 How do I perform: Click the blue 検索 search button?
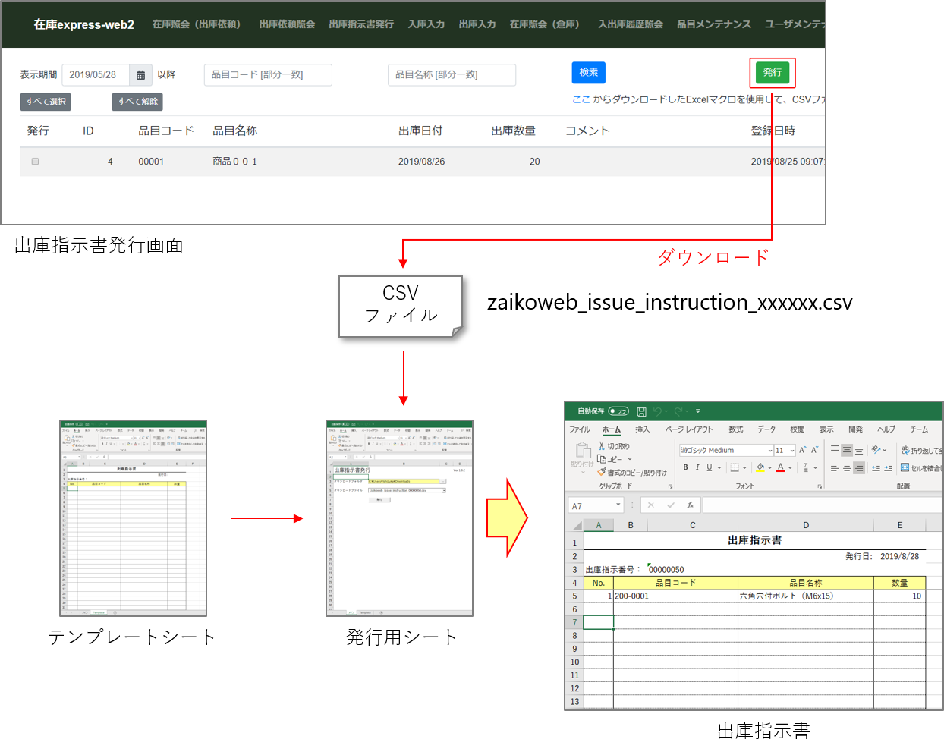pos(588,73)
